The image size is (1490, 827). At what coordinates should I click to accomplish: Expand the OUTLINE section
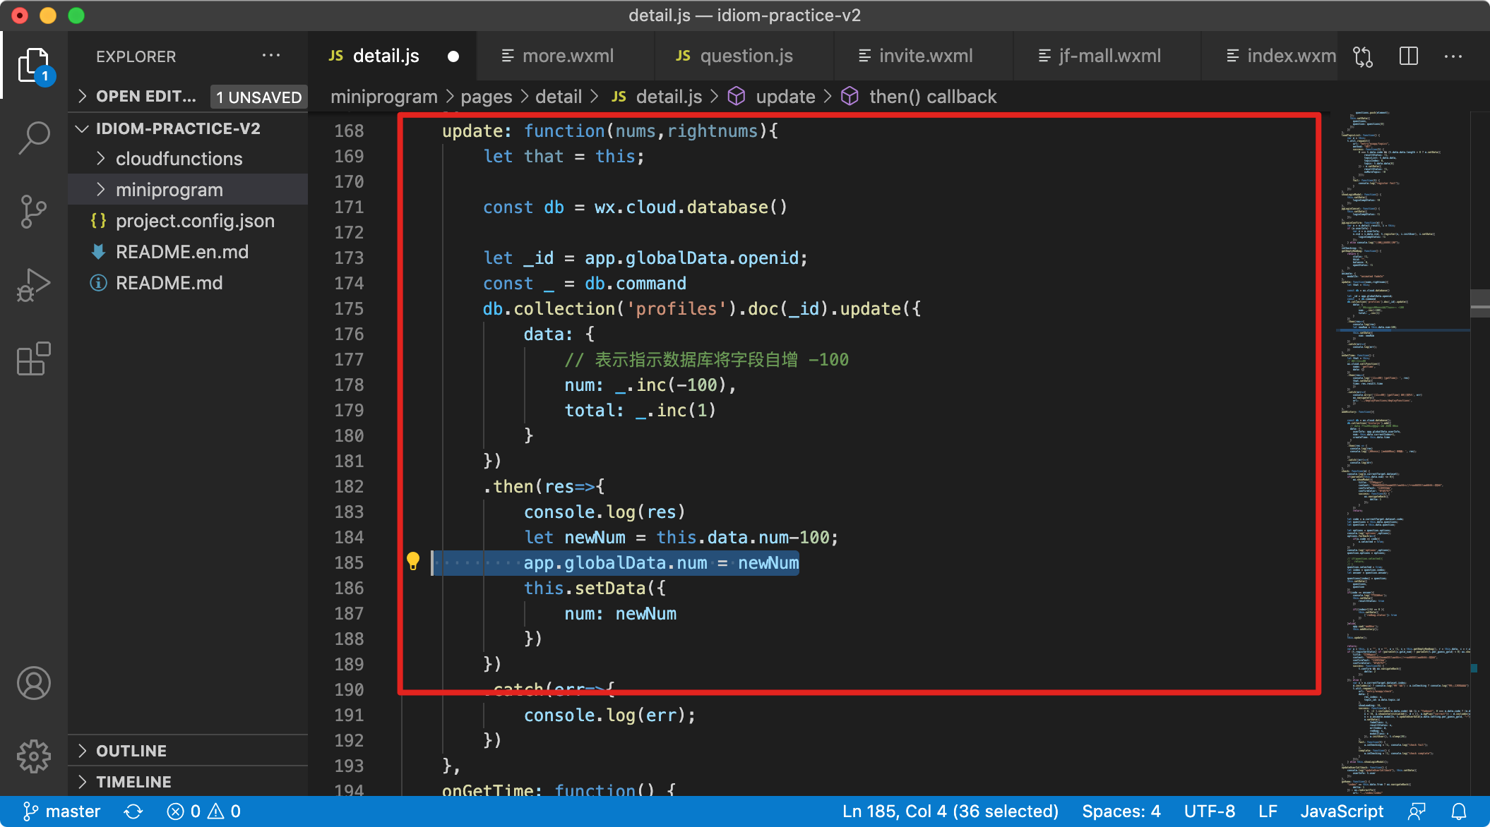tap(131, 751)
